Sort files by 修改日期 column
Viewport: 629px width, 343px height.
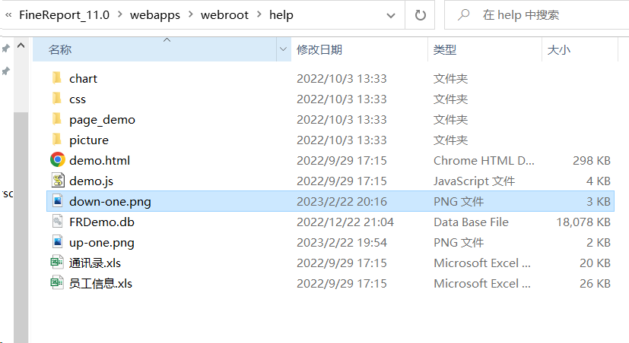click(x=359, y=49)
